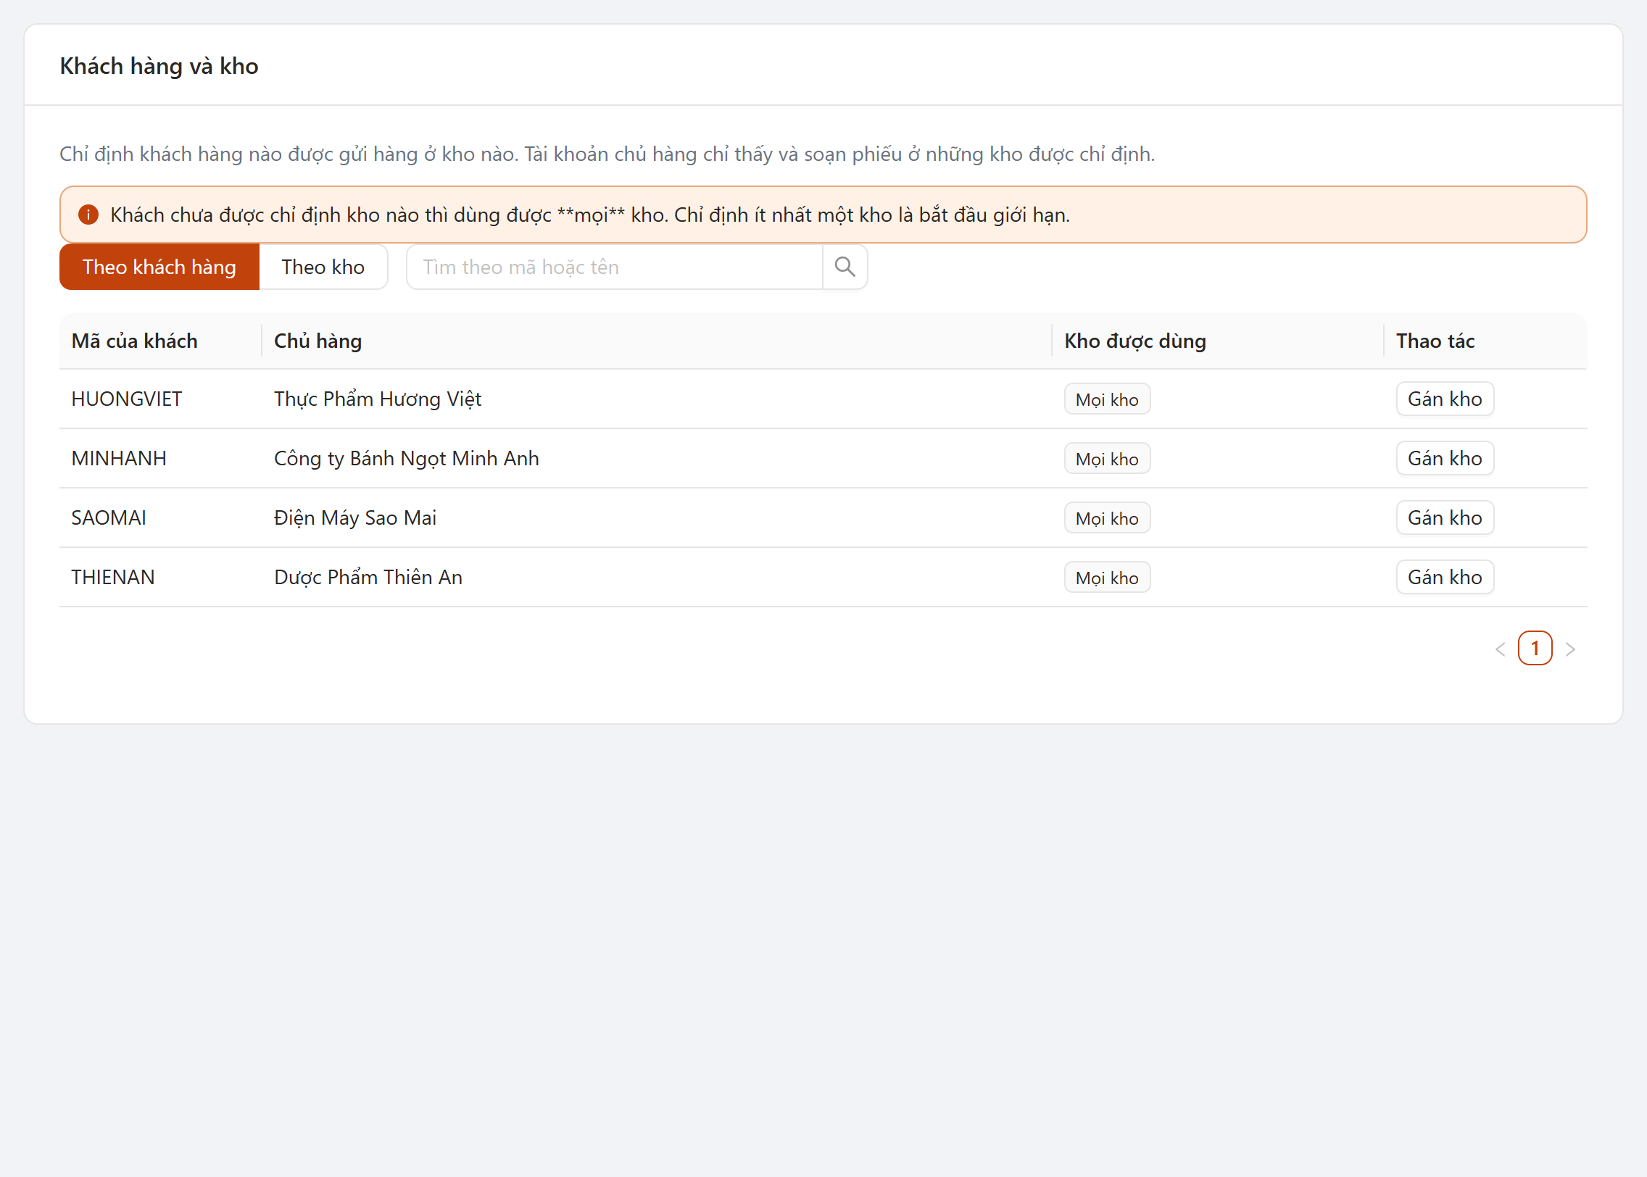Click Thực Phẩm Hương Việt owner name
Screen dimensions: 1647x1177
click(x=378, y=399)
